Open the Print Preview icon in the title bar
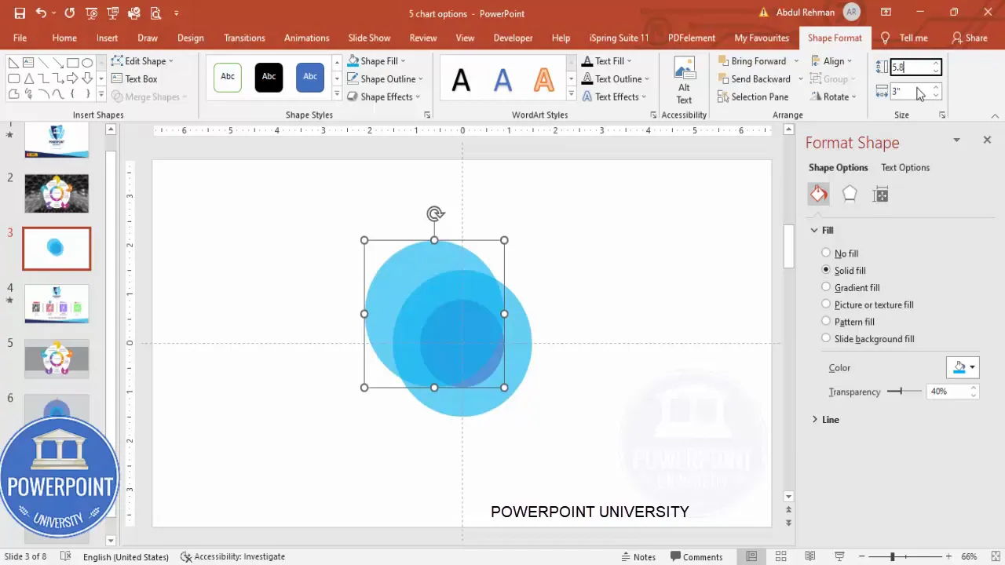Image resolution: width=1005 pixels, height=565 pixels. 155,13
